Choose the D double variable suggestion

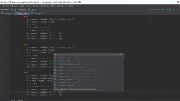coord(88,55)
